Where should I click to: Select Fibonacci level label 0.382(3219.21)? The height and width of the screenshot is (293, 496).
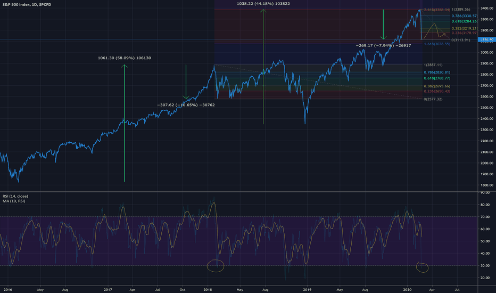point(464,29)
